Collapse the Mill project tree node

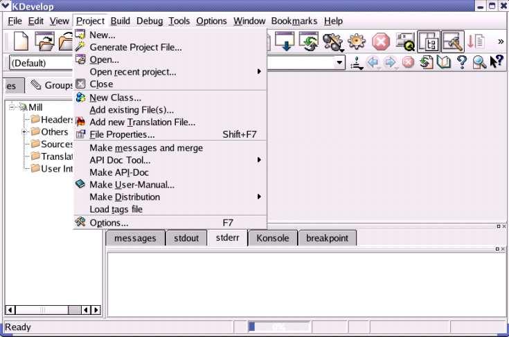(x=12, y=107)
